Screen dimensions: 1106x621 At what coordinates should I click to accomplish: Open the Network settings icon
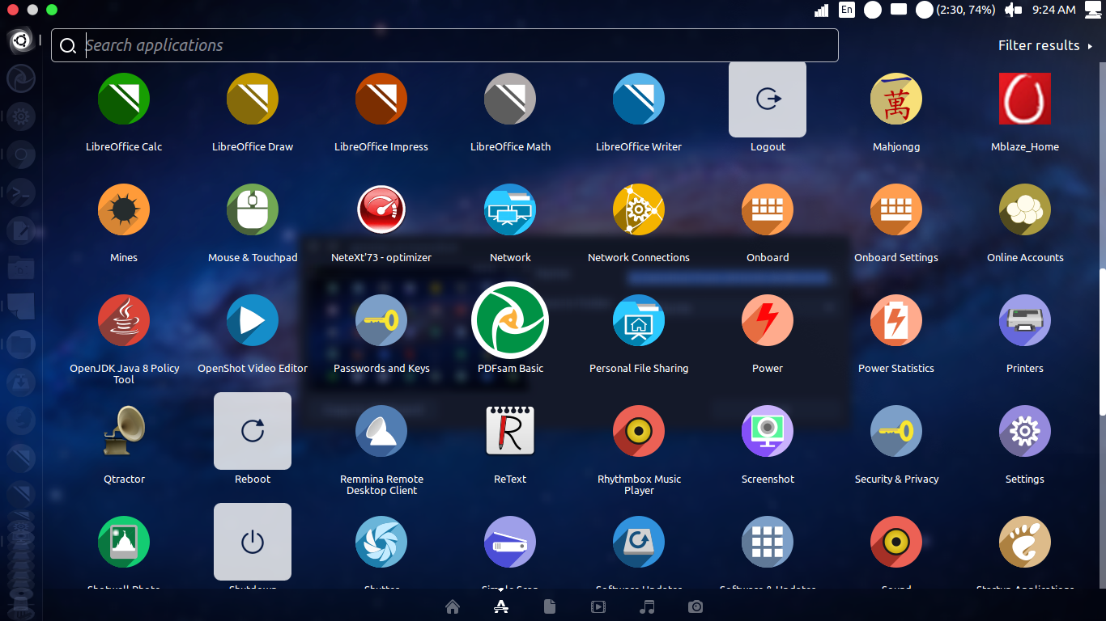[510, 209]
